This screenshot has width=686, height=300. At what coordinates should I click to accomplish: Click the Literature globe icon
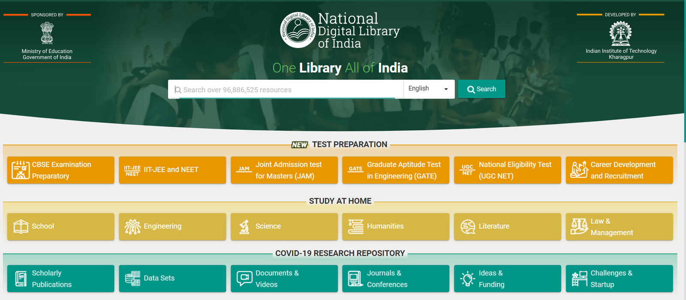pos(467,226)
